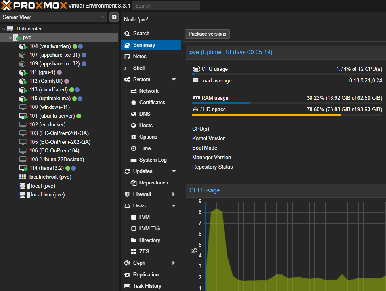Click the Replication icon
The width and height of the screenshot is (386, 291).
[x=127, y=274]
